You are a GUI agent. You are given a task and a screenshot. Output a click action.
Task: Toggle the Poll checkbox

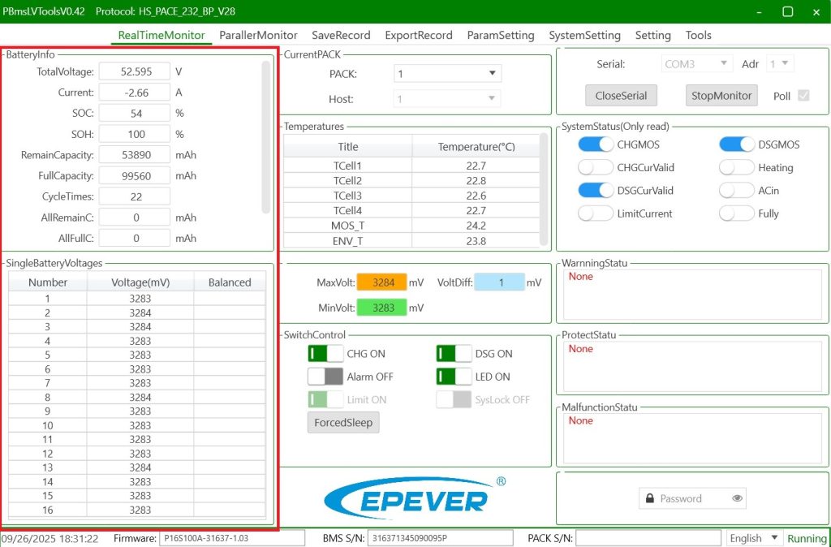click(x=803, y=96)
